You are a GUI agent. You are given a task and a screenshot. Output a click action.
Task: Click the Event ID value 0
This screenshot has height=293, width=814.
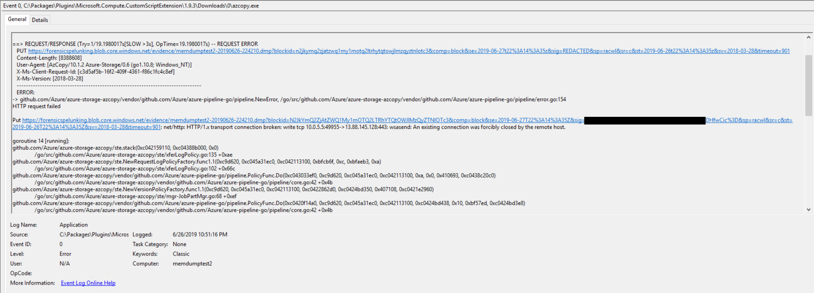(61, 244)
